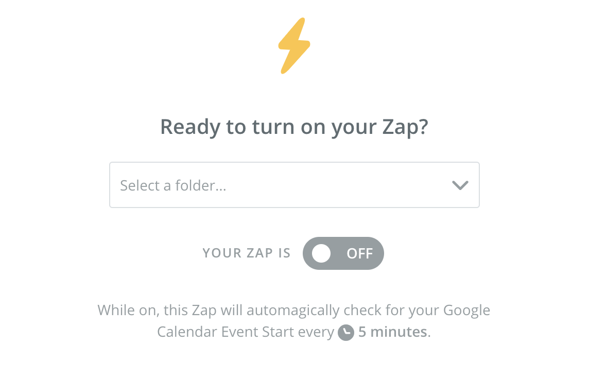
Task: Click the Ready to turn on your Zap heading
Action: 294,127
